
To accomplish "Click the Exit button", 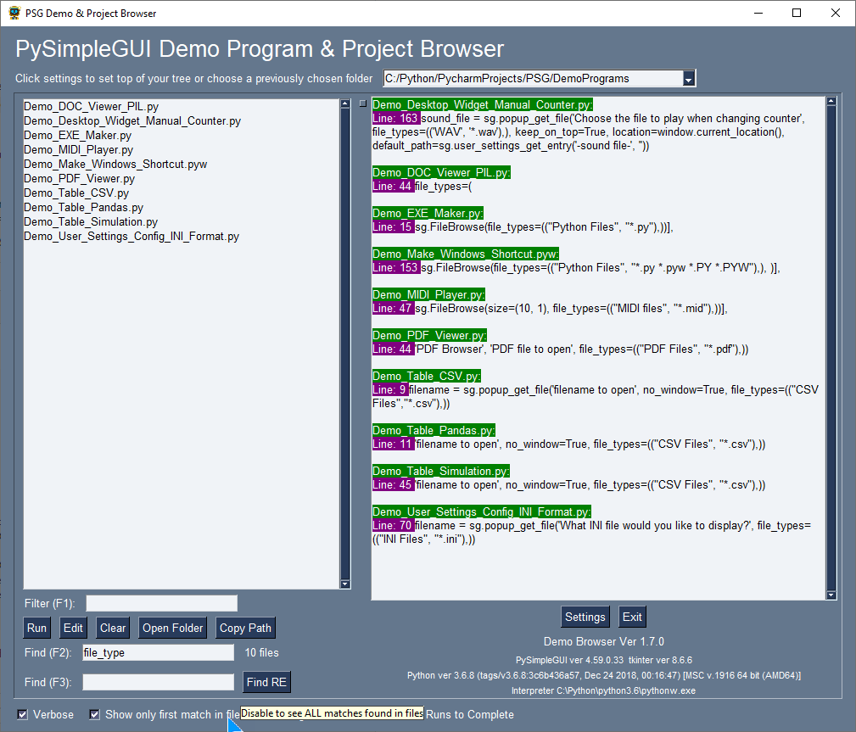I will (632, 617).
